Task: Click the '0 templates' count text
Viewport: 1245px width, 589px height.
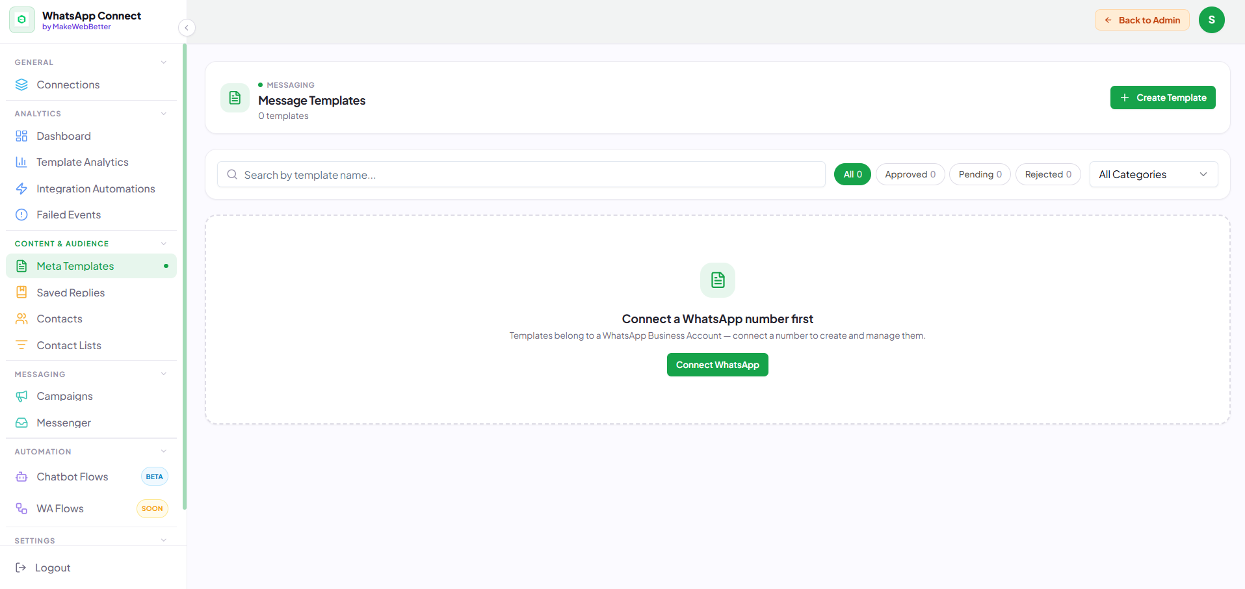Action: (x=283, y=116)
